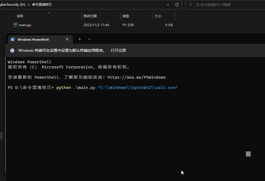Sort files by 大小 column
This screenshot has width=265, height=181.
(x=158, y=16)
